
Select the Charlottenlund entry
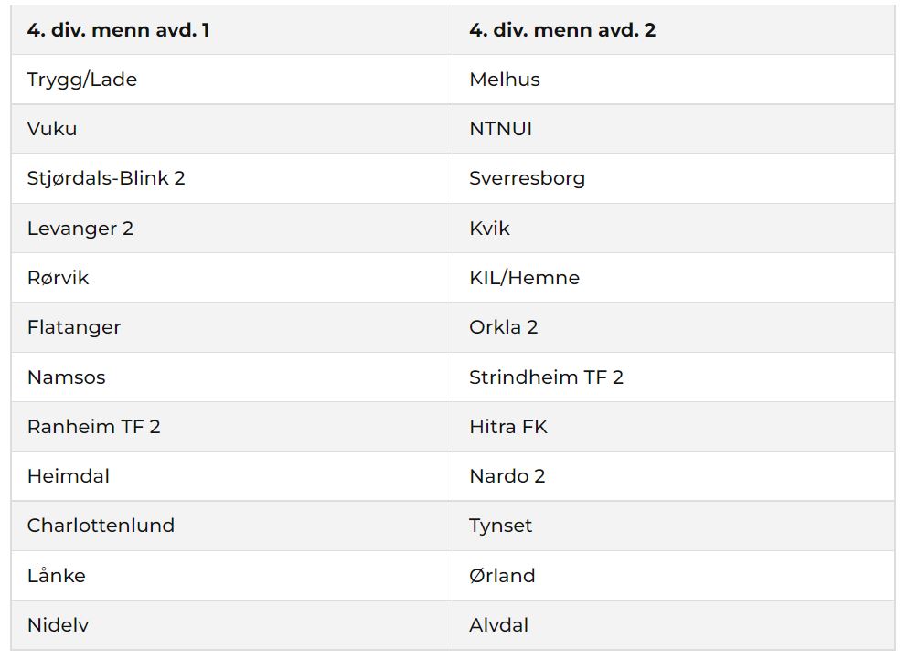coord(101,526)
